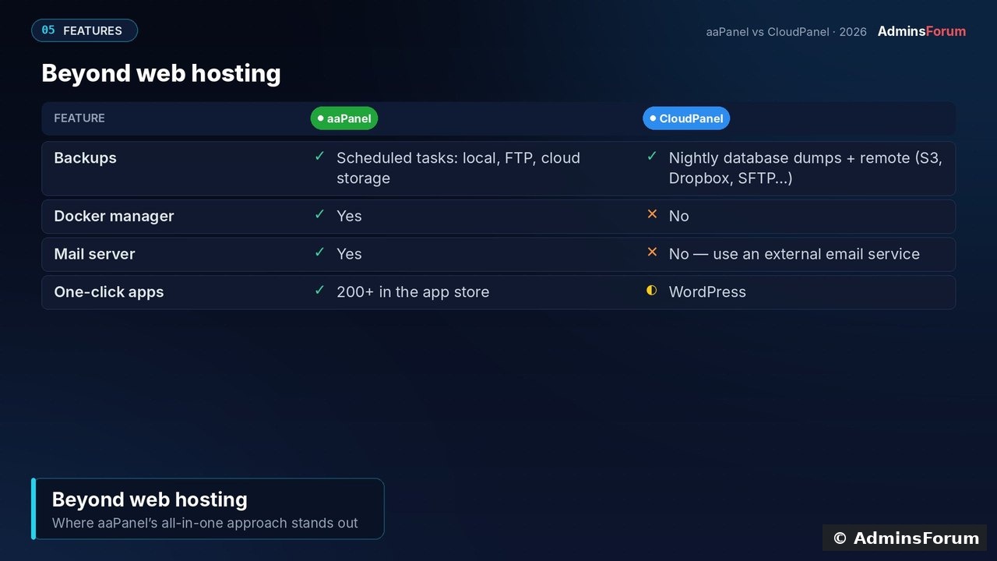Image resolution: width=997 pixels, height=561 pixels.
Task: Click the green checkmark beside Scheduled tasks
Action: tap(319, 157)
